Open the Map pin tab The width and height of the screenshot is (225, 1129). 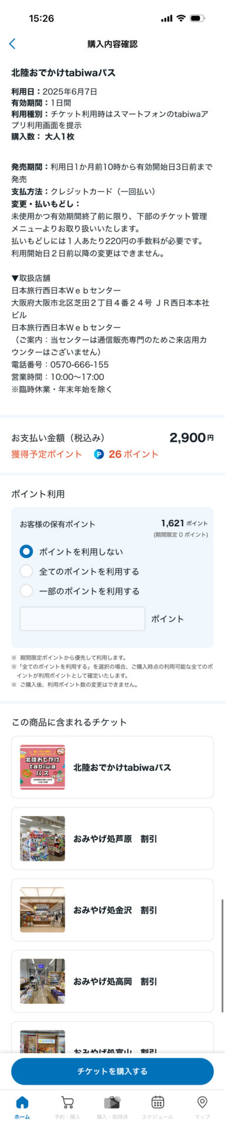point(202,1102)
